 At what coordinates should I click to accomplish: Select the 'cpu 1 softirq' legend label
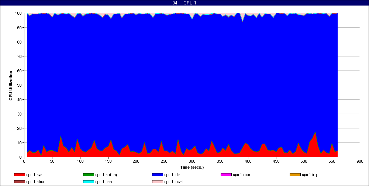(x=106, y=175)
